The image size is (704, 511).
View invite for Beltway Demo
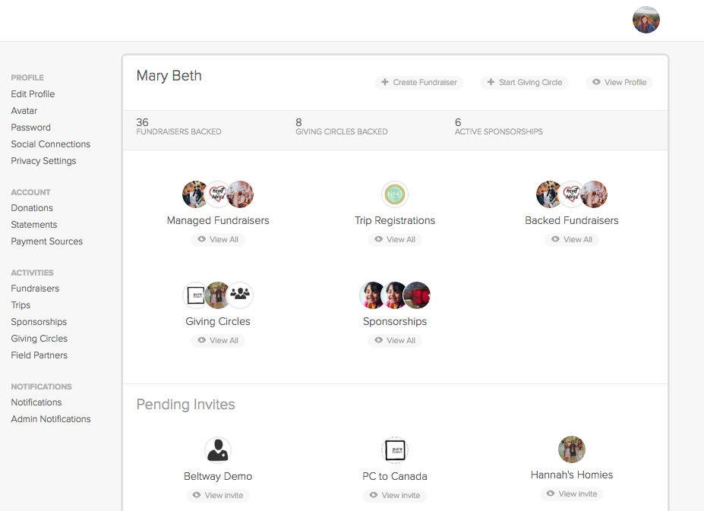[x=218, y=495]
